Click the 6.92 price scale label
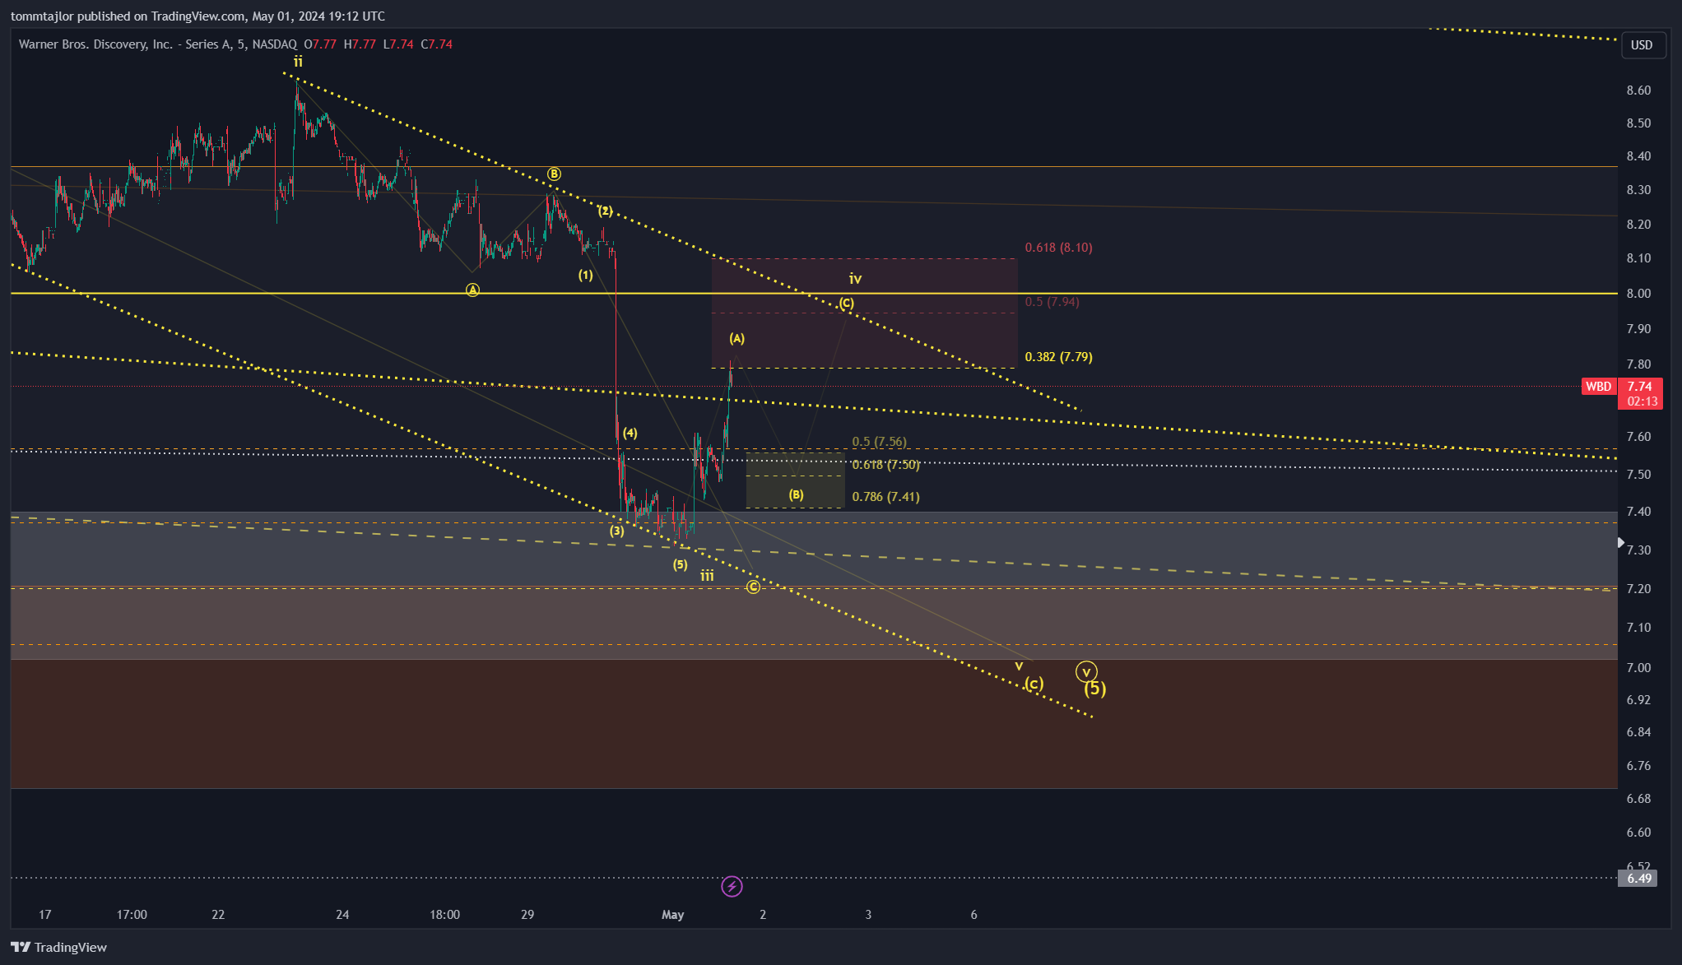Screen dimensions: 1682x965 (x=1638, y=700)
